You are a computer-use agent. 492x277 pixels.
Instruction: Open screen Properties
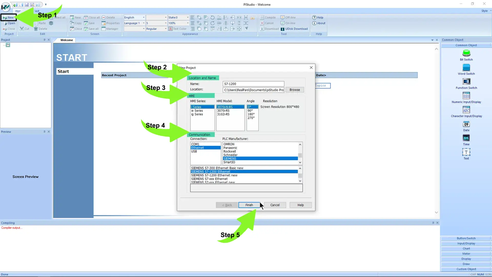[x=110, y=23]
